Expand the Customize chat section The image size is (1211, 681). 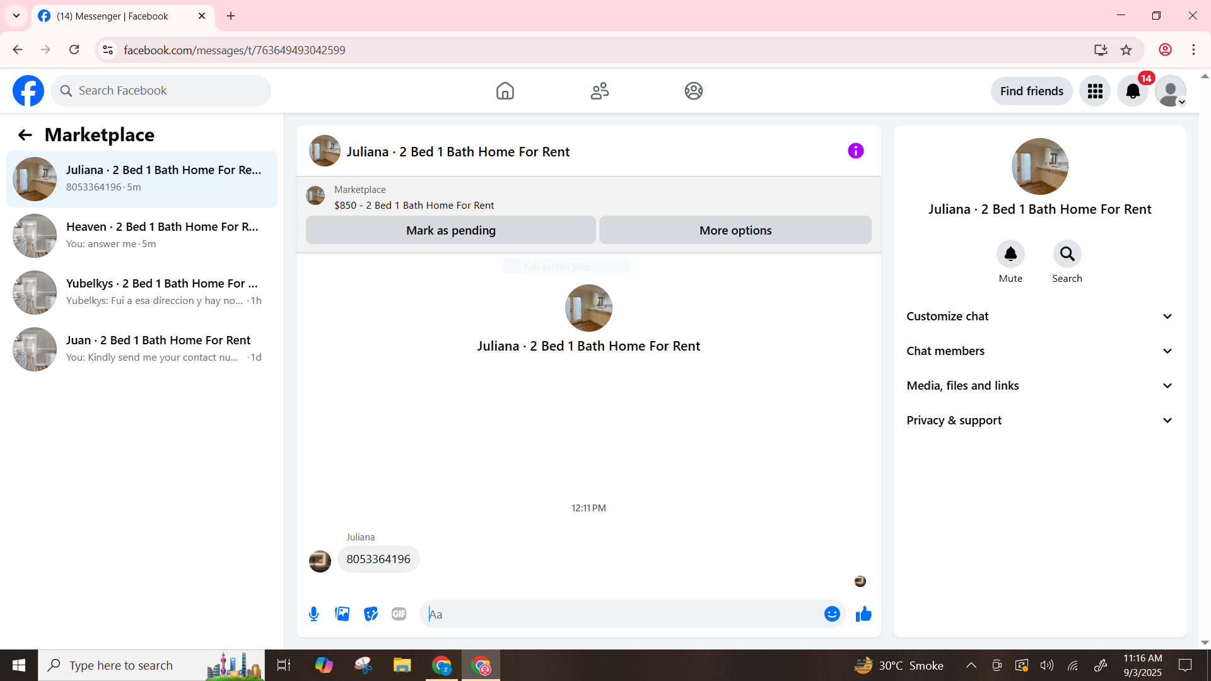(1040, 317)
